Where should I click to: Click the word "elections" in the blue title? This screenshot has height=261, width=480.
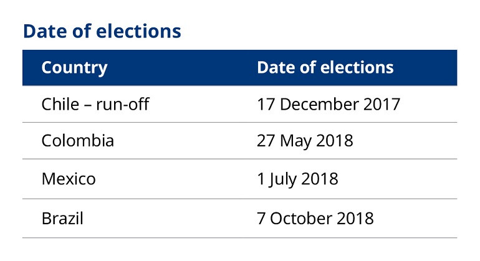pyautogui.click(x=138, y=31)
